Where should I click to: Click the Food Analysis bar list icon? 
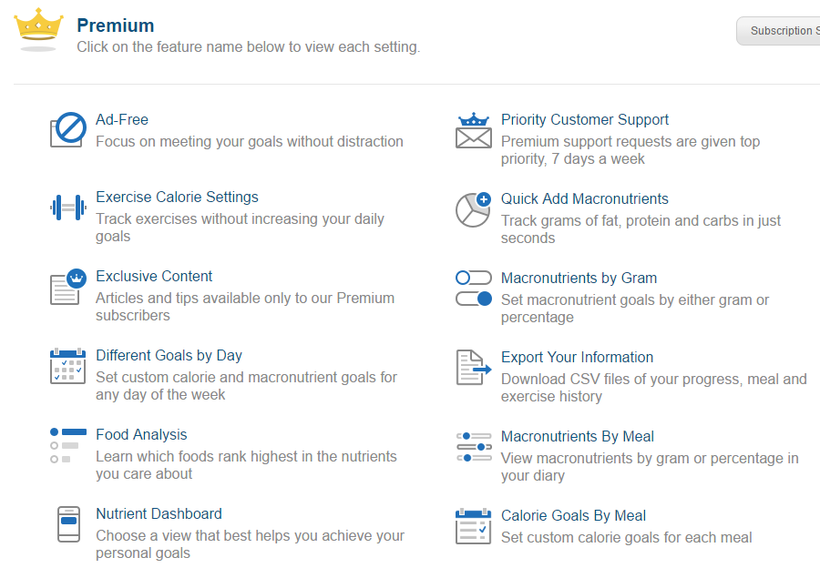[68, 445]
